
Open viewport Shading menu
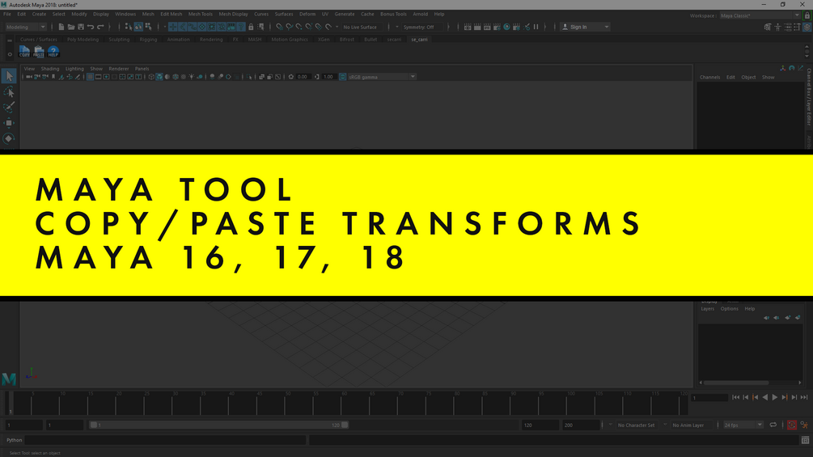click(50, 69)
